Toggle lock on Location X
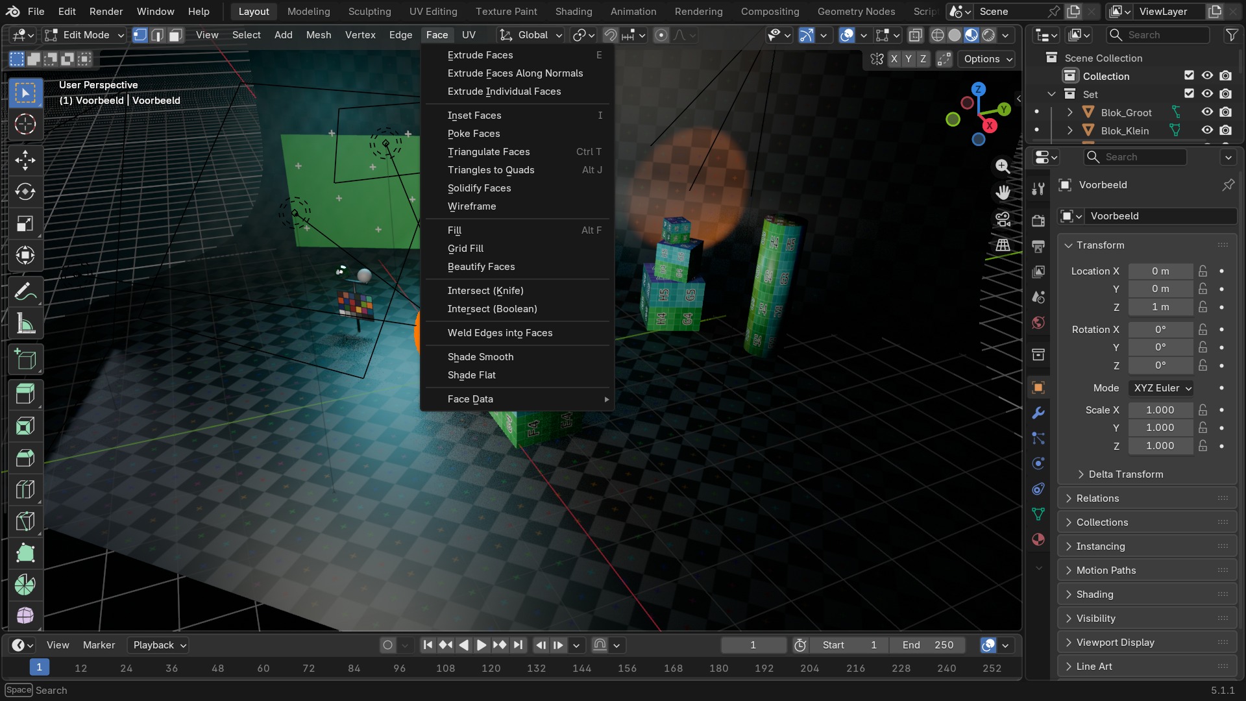This screenshot has height=701, width=1246. click(1203, 271)
